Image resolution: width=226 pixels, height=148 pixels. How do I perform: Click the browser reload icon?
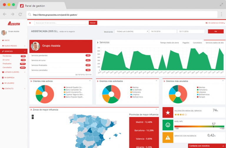point(20,14)
